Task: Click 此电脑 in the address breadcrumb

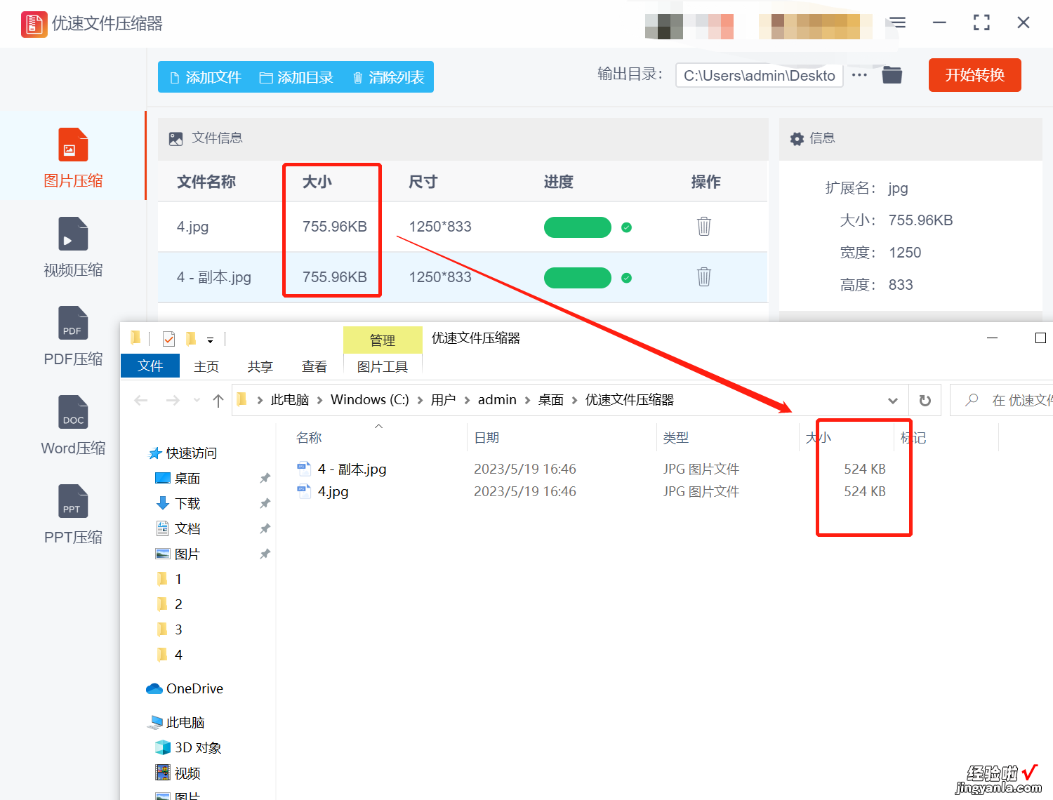Action: point(290,399)
